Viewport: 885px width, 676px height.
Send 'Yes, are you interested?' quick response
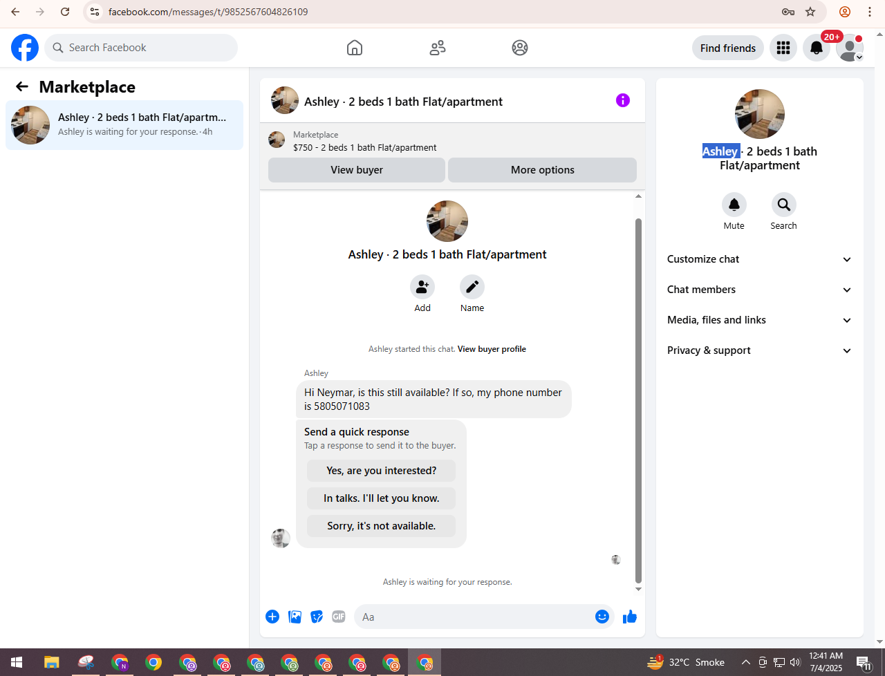[x=382, y=471]
